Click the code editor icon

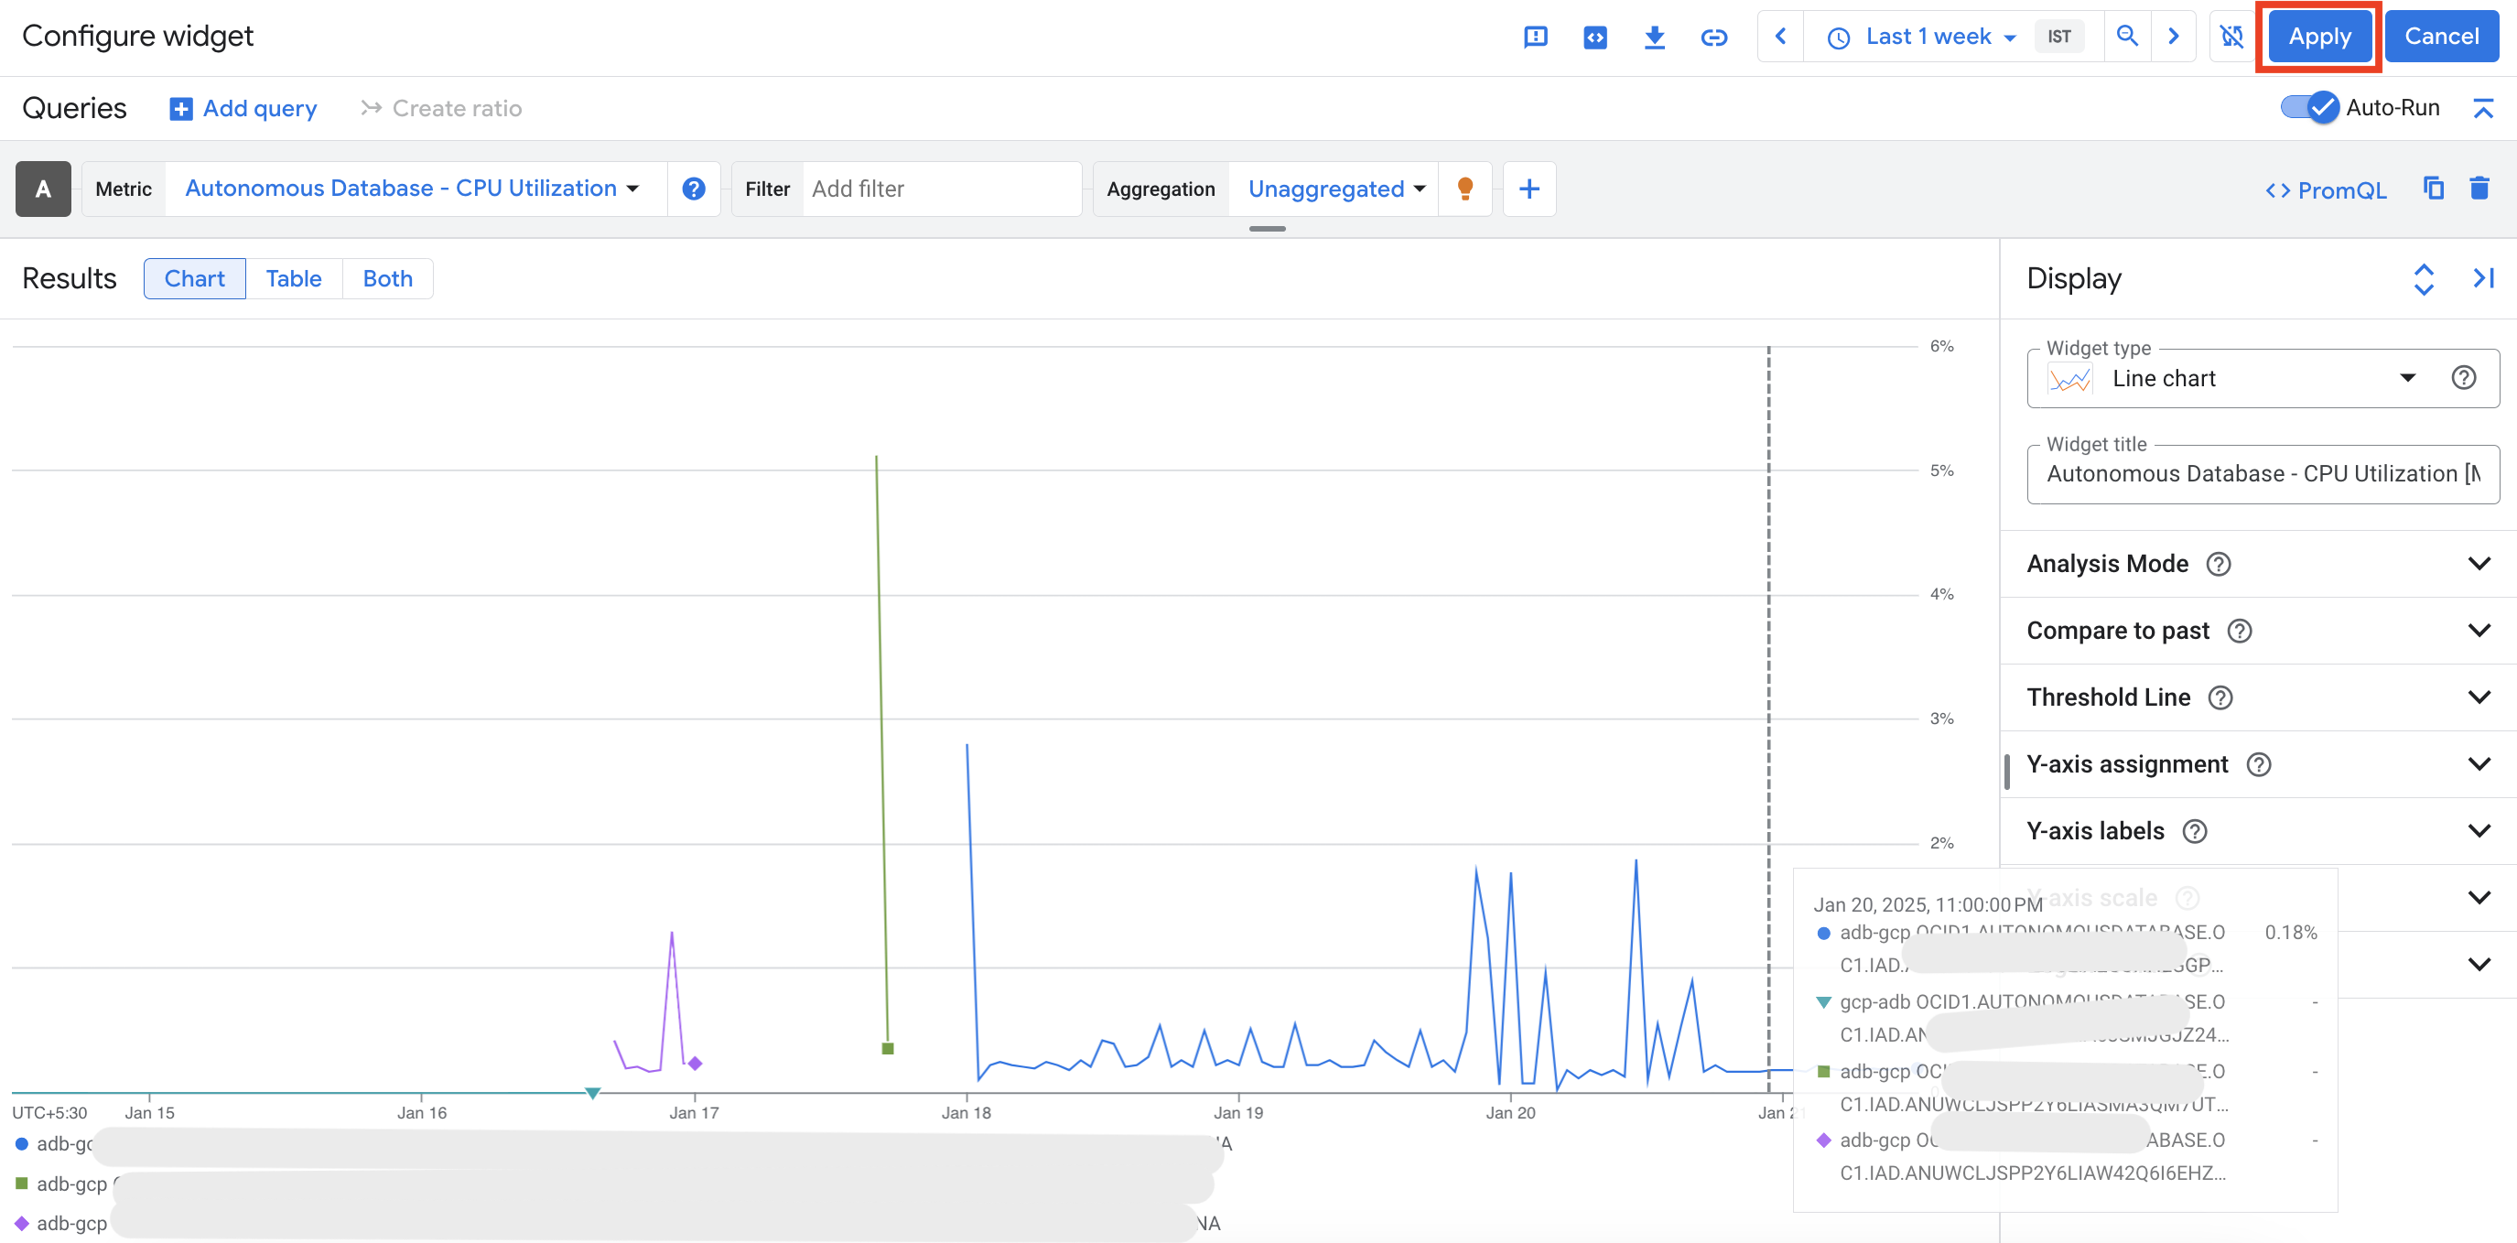(x=1594, y=38)
